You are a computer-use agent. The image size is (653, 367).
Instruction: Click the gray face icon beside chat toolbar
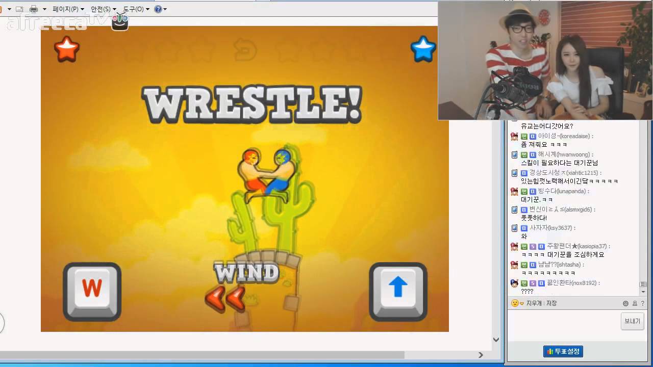tap(625, 303)
